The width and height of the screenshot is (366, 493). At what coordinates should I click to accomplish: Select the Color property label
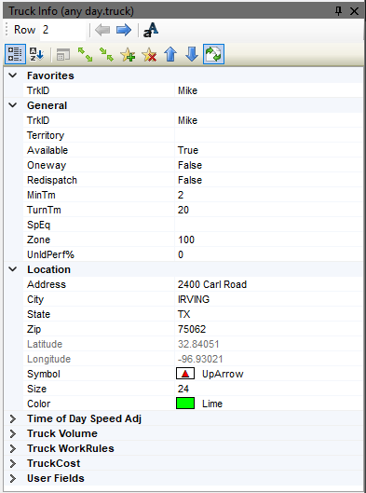pyautogui.click(x=38, y=404)
